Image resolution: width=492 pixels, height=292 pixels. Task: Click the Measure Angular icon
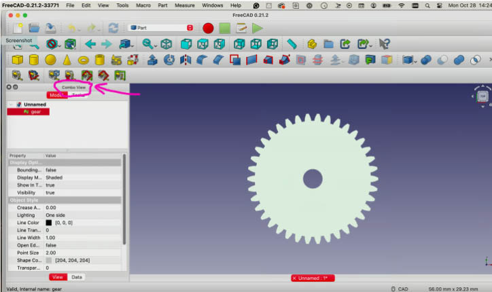point(33,75)
